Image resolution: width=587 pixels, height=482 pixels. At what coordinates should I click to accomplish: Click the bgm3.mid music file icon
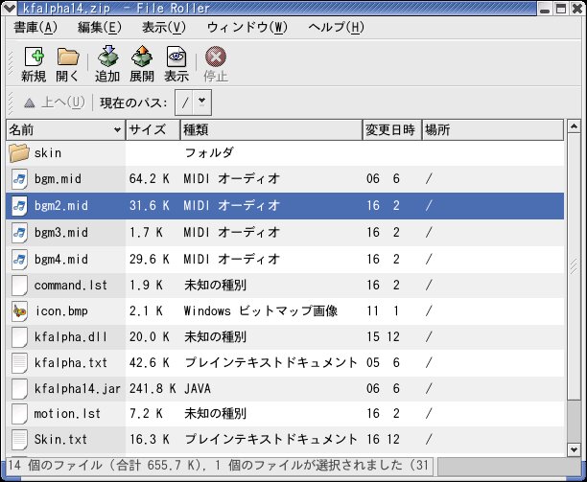tap(19, 233)
